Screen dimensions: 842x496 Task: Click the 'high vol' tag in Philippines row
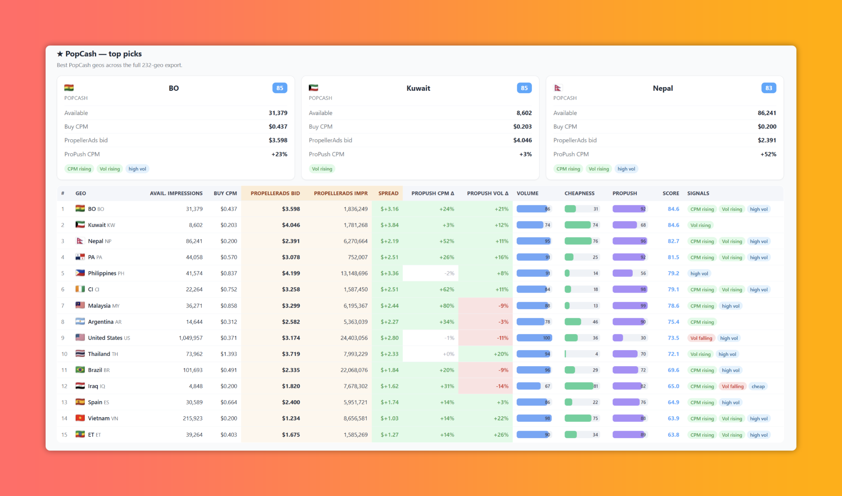(699, 273)
